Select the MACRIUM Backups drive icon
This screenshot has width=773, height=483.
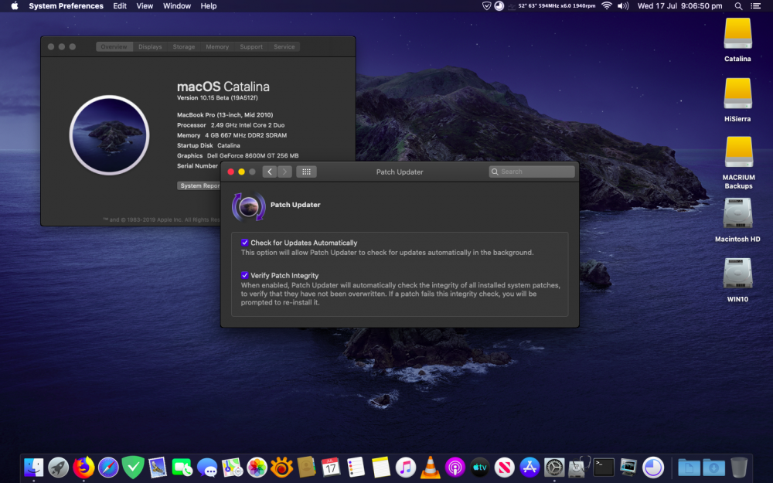pos(738,152)
